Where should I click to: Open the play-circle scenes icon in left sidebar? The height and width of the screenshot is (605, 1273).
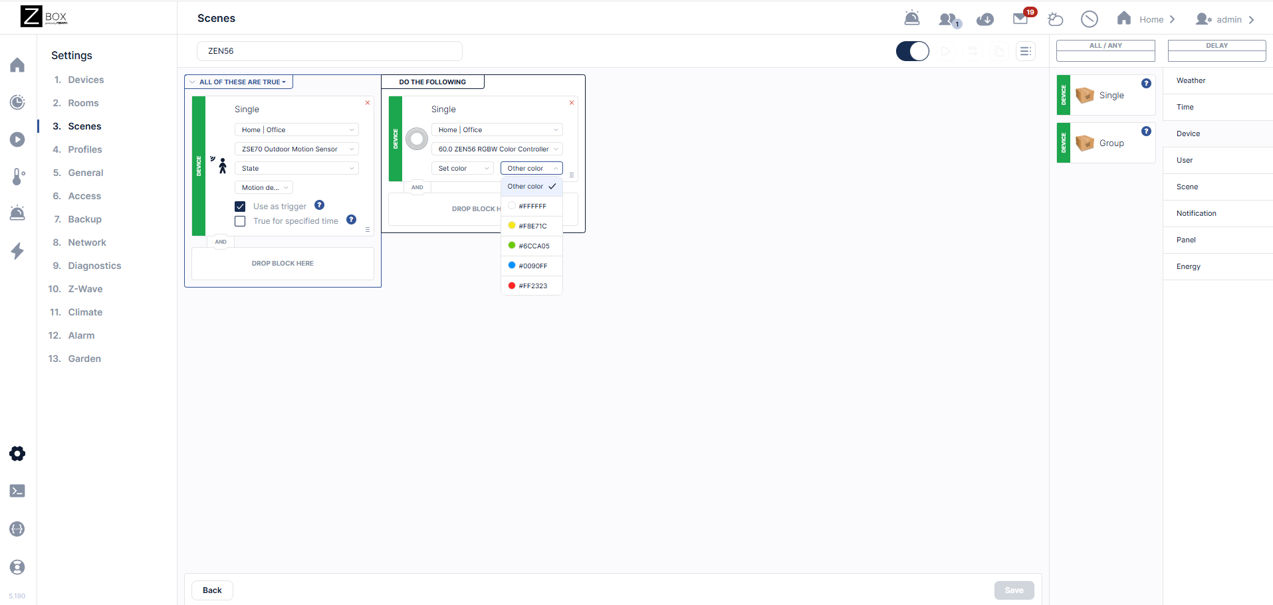pos(18,139)
